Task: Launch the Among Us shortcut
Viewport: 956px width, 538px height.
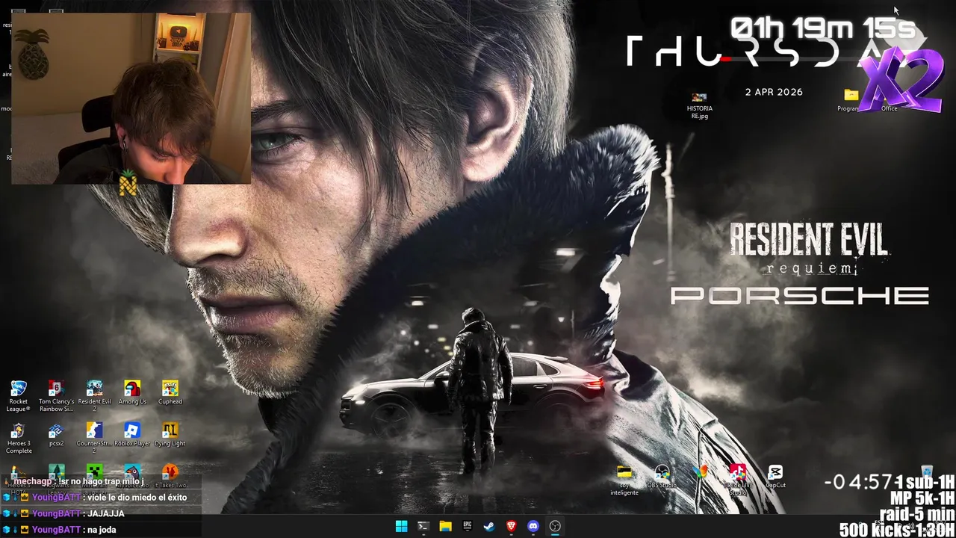Action: 132,393
